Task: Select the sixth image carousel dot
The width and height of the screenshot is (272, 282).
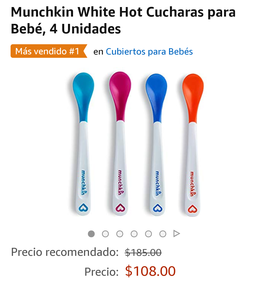Action: [x=163, y=234]
